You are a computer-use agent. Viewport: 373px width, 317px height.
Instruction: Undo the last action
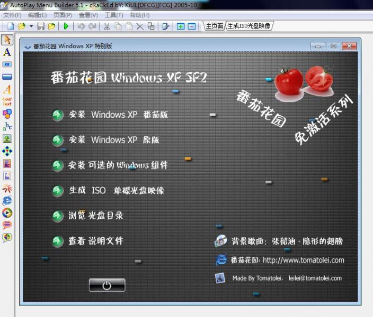[81, 26]
